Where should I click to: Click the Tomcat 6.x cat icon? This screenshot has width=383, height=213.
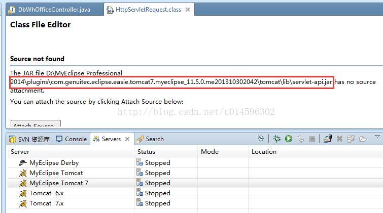[23, 193]
